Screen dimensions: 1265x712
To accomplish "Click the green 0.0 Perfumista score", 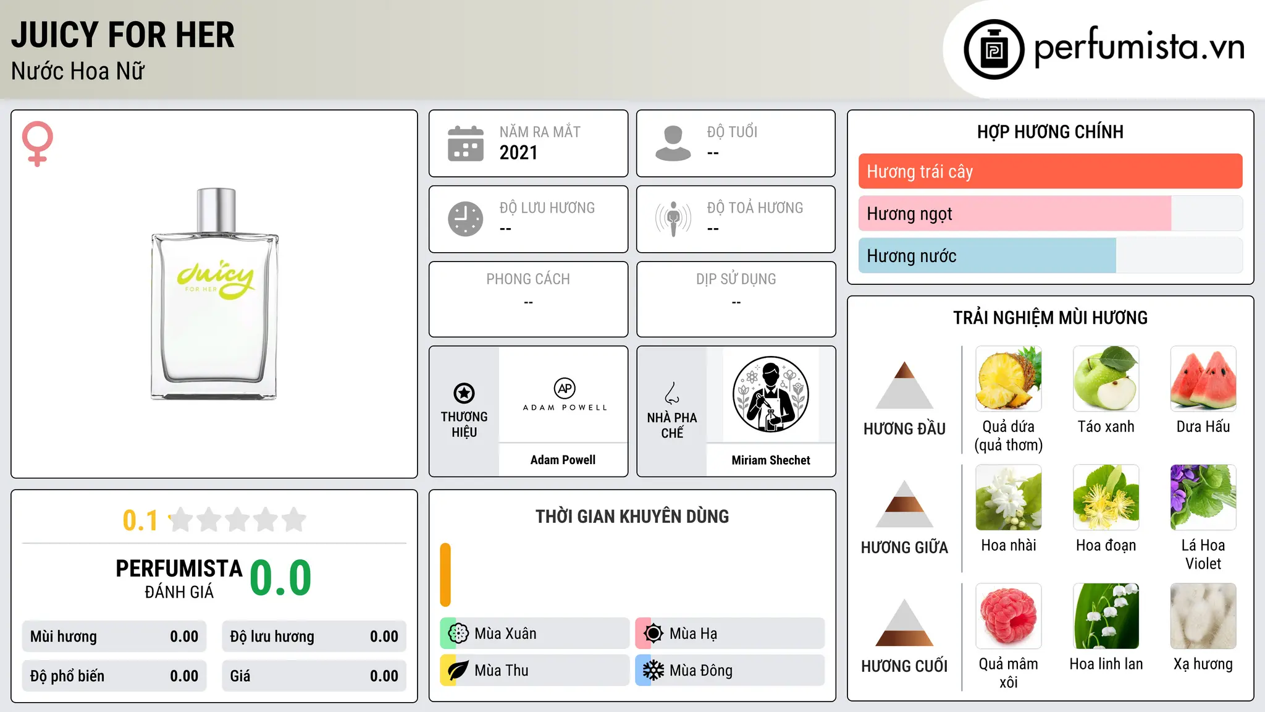I will pos(280,578).
